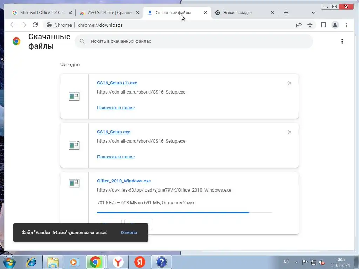Viewport: 359px width, 269px height.
Task: Click the file icon of CS16_Setup (1).exe
Action: [74, 96]
